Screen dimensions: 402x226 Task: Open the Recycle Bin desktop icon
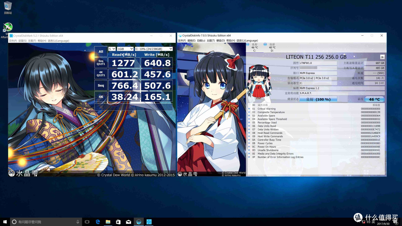pos(8,7)
